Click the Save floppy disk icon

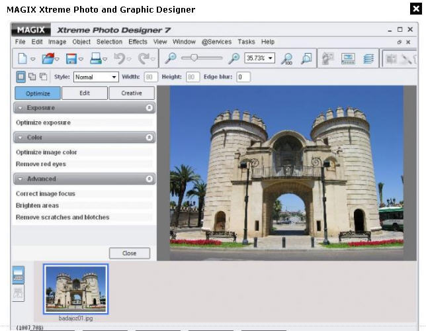(x=71, y=58)
